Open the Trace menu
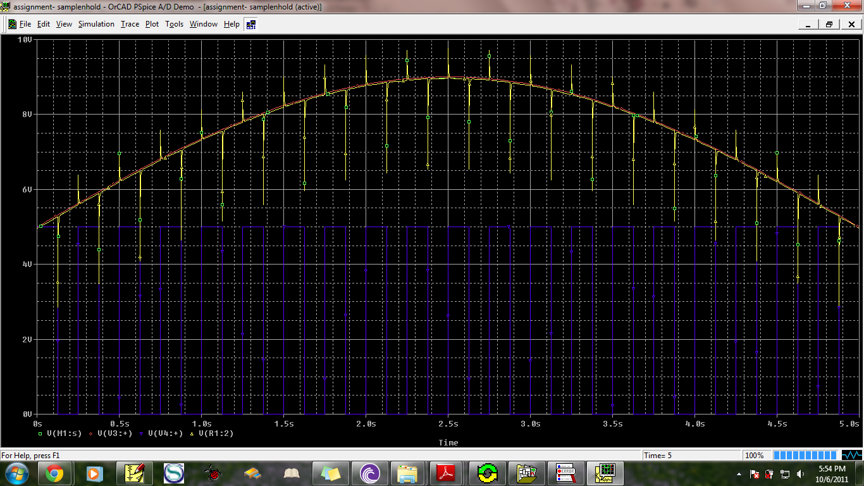The image size is (864, 486). click(x=130, y=24)
